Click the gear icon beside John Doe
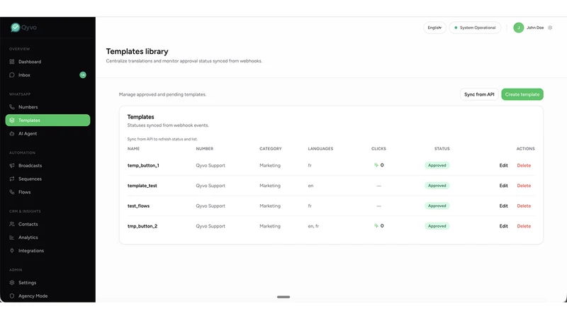 pos(550,28)
